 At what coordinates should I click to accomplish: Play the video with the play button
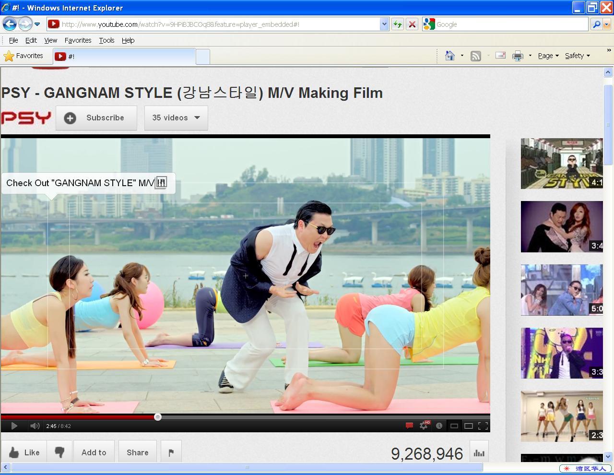pos(14,426)
